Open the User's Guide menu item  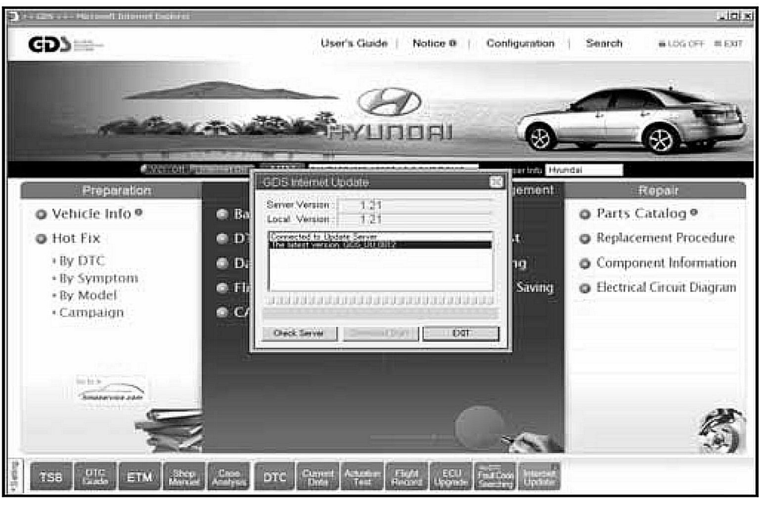coord(354,44)
